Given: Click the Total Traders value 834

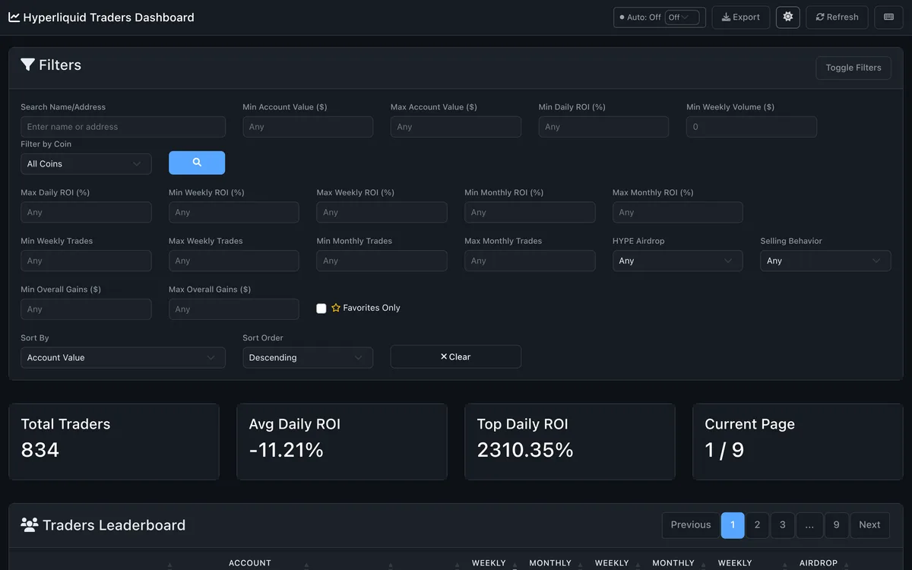Looking at the screenshot, I should click(x=40, y=450).
